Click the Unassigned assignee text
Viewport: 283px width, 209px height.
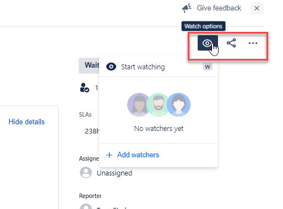pyautogui.click(x=115, y=173)
